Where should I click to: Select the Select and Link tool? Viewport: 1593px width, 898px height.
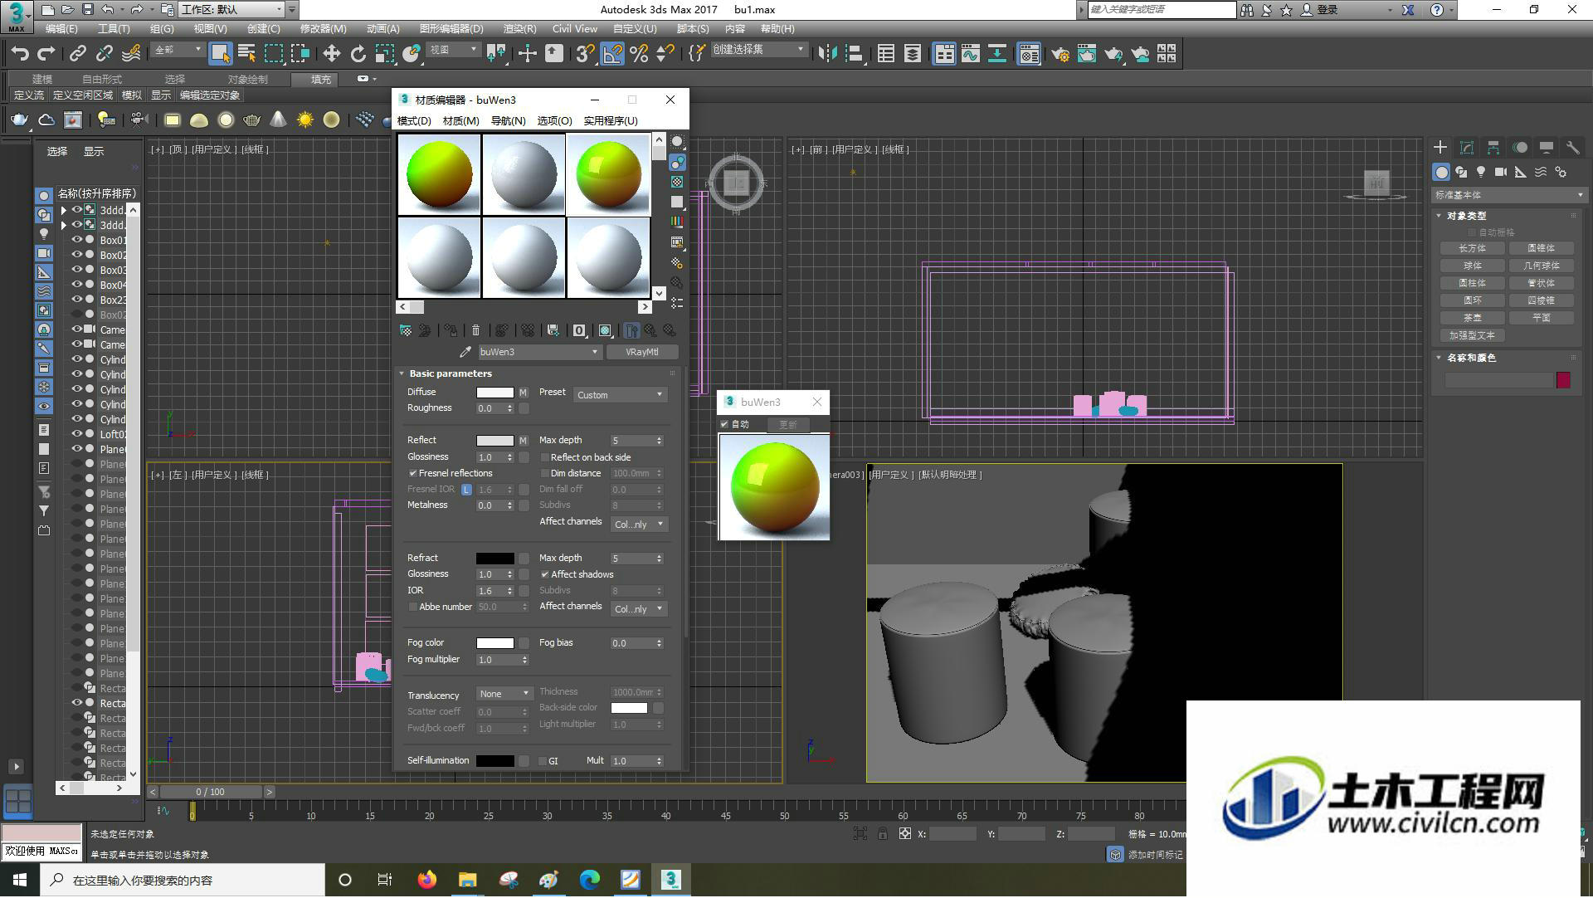pyautogui.click(x=78, y=54)
